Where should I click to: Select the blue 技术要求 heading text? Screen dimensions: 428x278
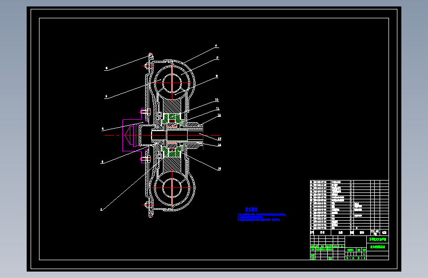coord(251,209)
